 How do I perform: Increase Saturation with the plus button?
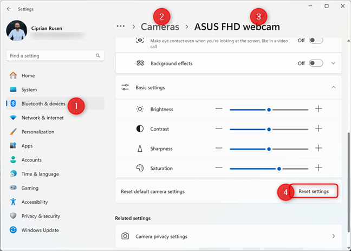click(318, 168)
